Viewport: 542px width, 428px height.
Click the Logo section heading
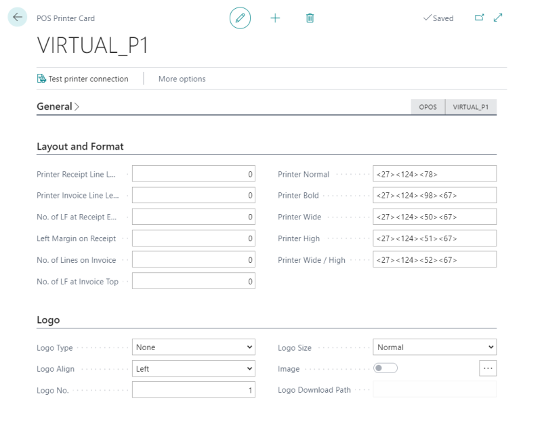[x=48, y=320]
